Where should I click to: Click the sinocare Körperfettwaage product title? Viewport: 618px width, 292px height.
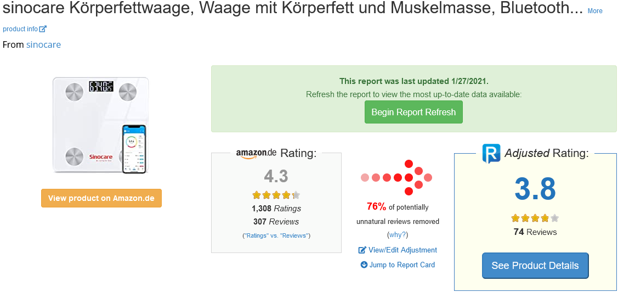click(293, 9)
